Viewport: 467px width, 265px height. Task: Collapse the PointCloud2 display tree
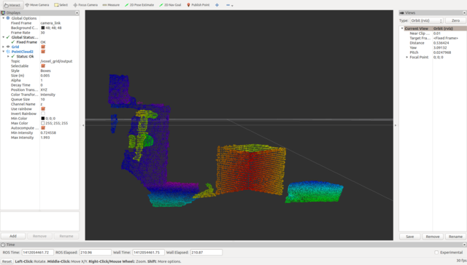coord(3,52)
